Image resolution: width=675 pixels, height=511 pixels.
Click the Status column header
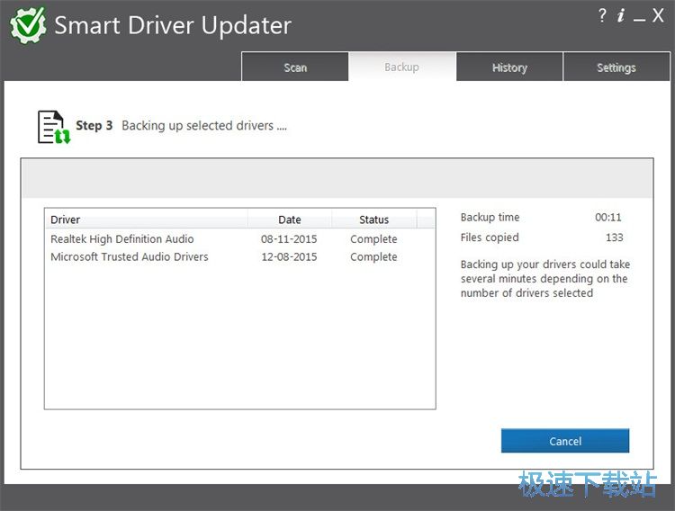(373, 220)
